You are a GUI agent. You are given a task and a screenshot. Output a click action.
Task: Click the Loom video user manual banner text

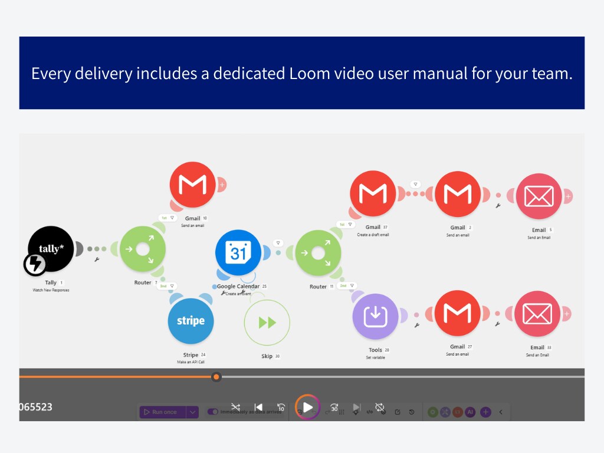coord(301,73)
